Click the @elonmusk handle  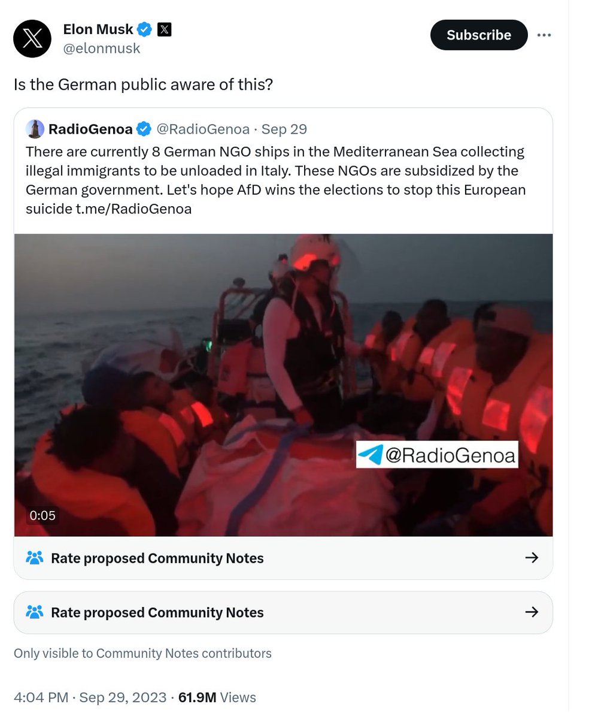[102, 49]
